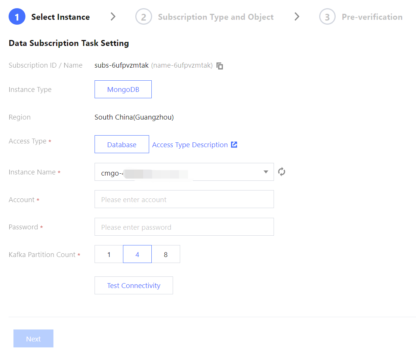Viewport: 416px width, 356px height.
Task: Refresh the instance name list
Action: (x=281, y=171)
